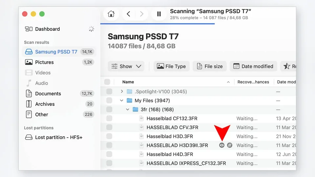The image size is (315, 177).
Task: Click the Hasselblad H4D.3FR file icon
Action: tap(141, 154)
